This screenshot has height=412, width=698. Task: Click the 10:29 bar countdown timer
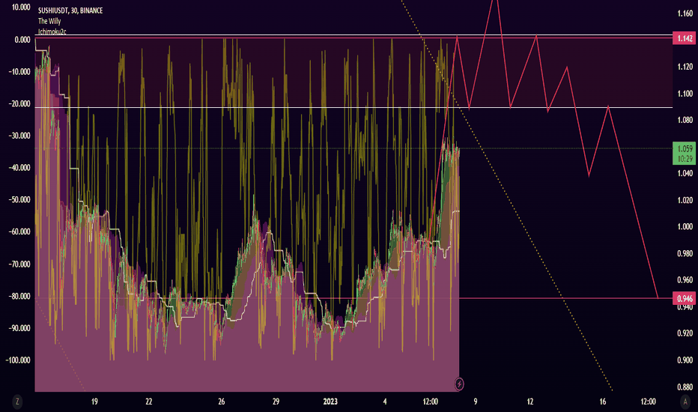pyautogui.click(x=685, y=159)
